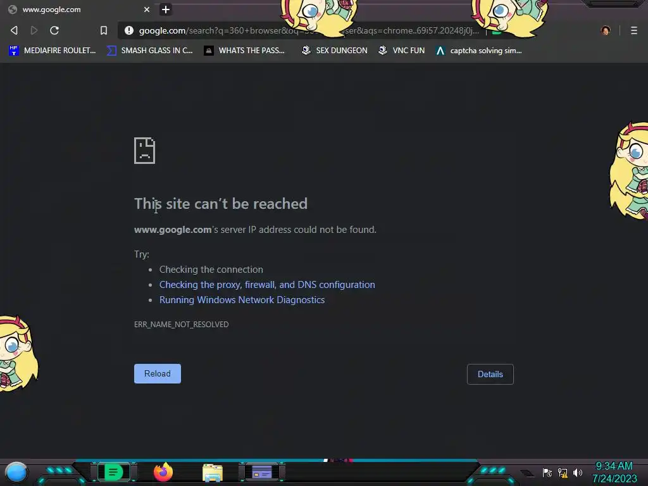Go back with the back arrow

14,30
